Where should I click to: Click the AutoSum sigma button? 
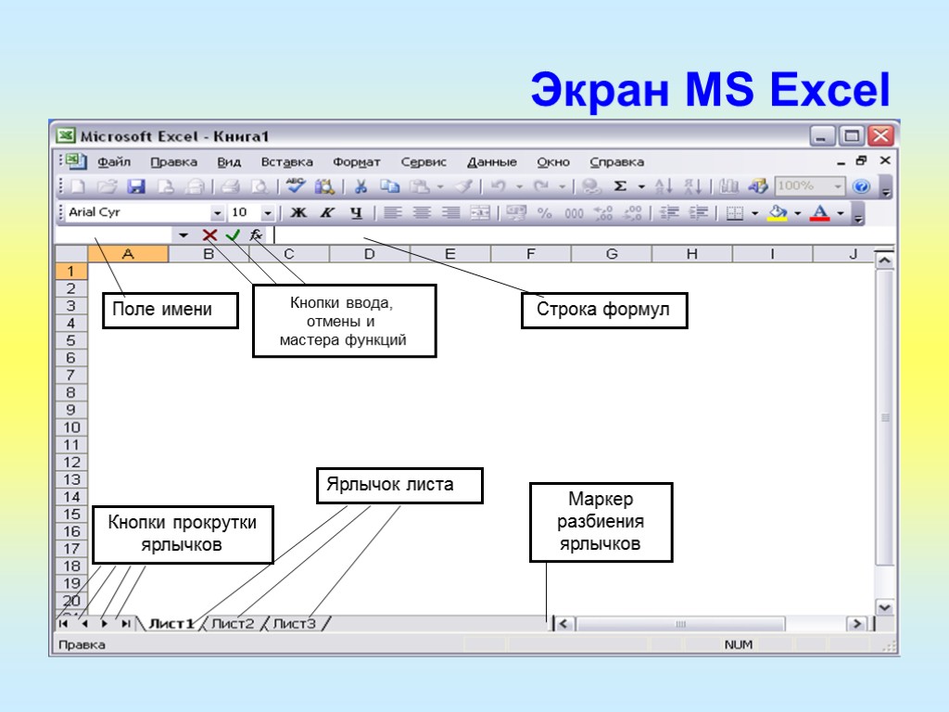pyautogui.click(x=620, y=186)
